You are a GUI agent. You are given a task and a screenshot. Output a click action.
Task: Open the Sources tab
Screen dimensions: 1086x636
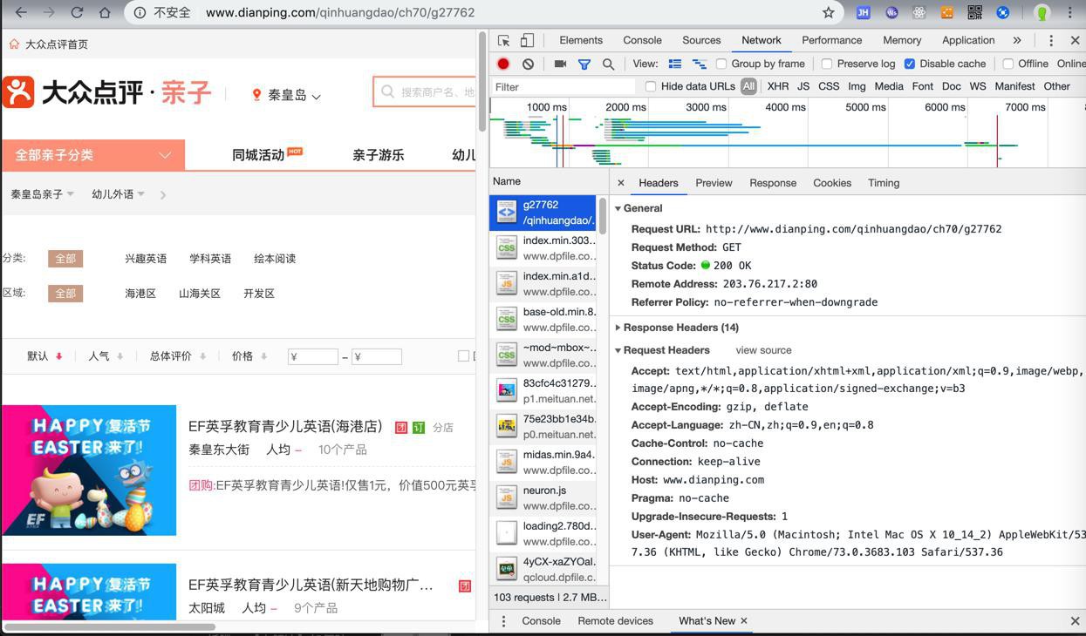click(701, 40)
